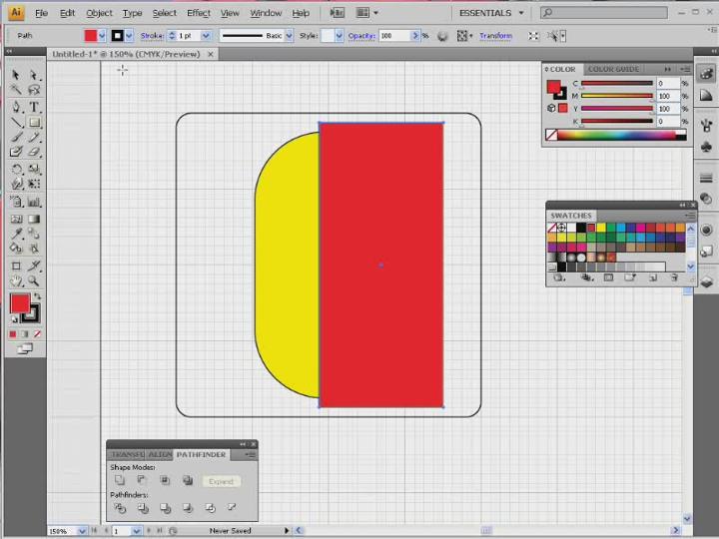This screenshot has height=539, width=719.
Task: Select the Free Transform tool
Action: point(34,184)
